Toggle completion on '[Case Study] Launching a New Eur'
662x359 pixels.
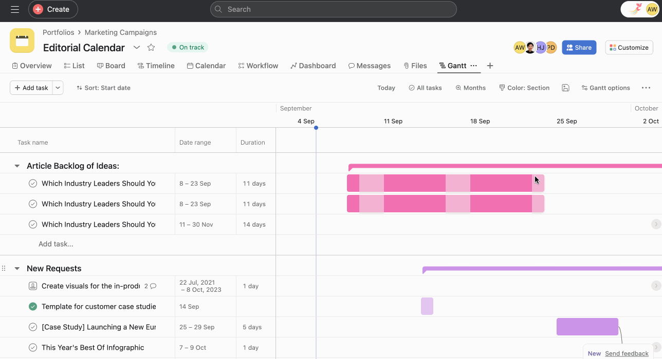pyautogui.click(x=32, y=327)
